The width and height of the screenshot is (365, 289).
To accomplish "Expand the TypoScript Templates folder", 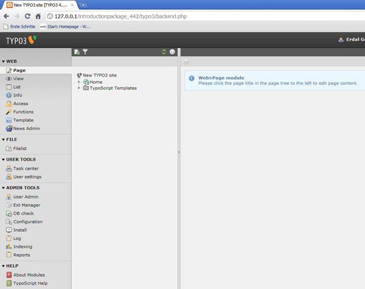I will coord(78,88).
